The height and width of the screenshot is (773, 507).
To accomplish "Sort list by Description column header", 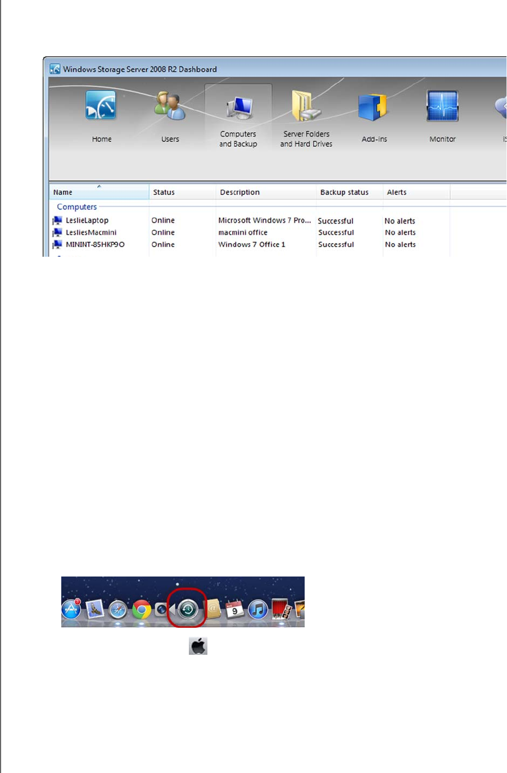I will pos(266,192).
